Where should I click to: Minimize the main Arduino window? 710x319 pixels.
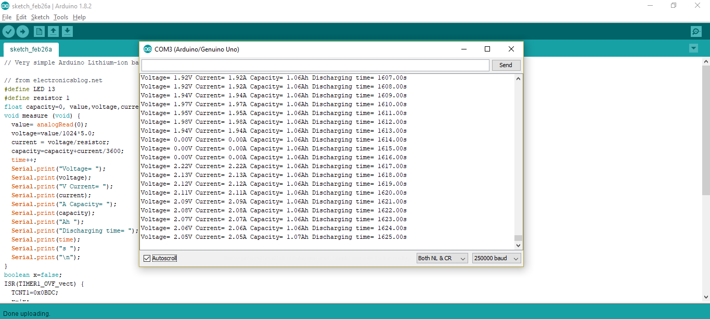pos(650,5)
